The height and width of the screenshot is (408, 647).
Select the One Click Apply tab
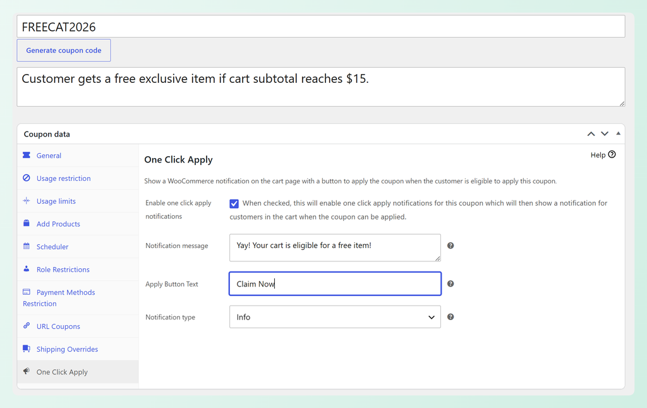click(78, 372)
